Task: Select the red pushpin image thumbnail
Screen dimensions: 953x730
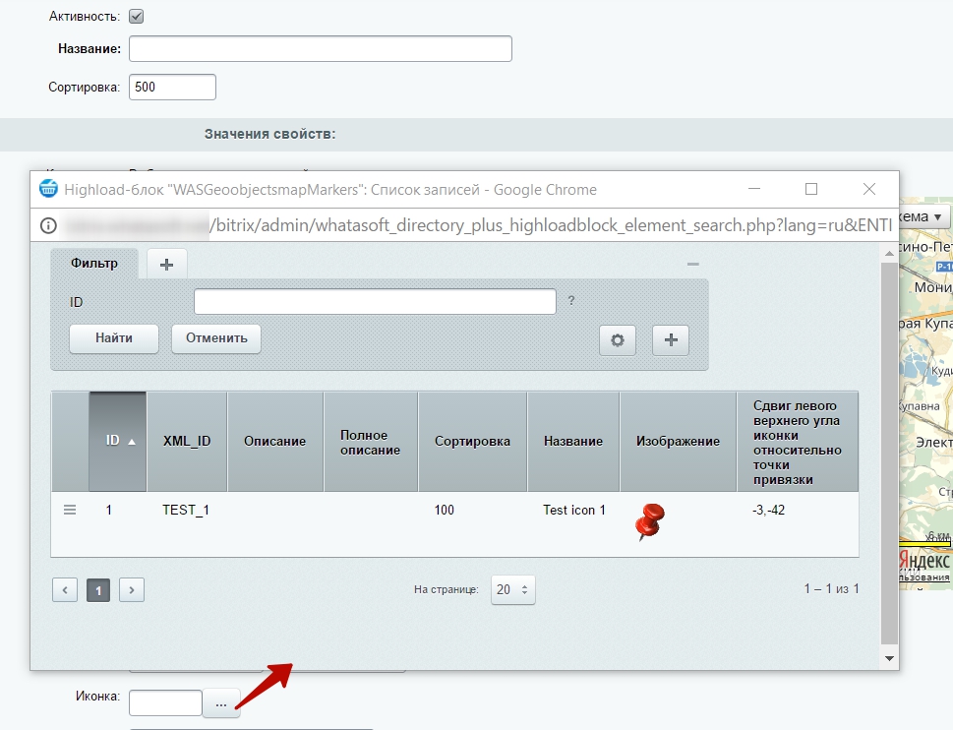Action: (650, 521)
